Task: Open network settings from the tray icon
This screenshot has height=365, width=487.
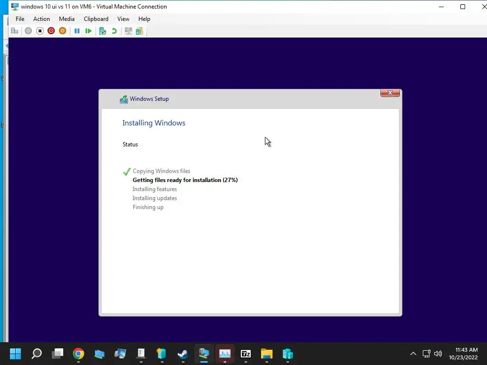Action: coord(426,354)
